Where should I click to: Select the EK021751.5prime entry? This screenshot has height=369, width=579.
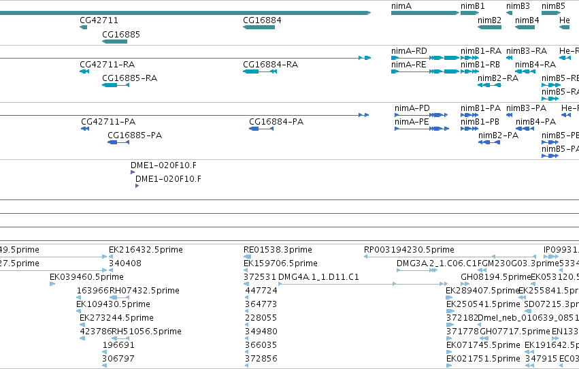pyautogui.click(x=483, y=359)
